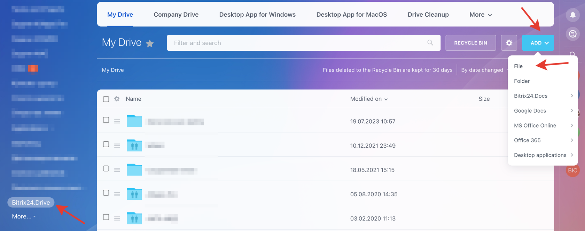585x231 pixels.
Task: Open drive settings gear button
Action: pyautogui.click(x=509, y=43)
